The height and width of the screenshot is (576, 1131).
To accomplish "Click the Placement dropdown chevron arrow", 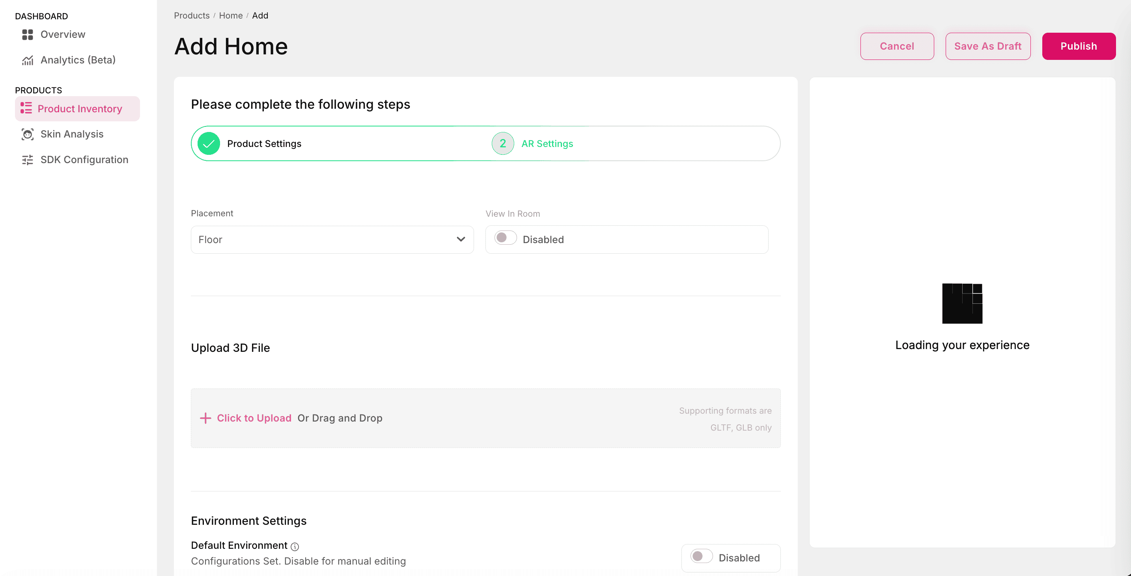I will [x=461, y=239].
